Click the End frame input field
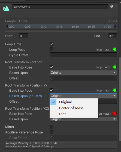Viewport: 121px width, 152px height. (113, 36)
